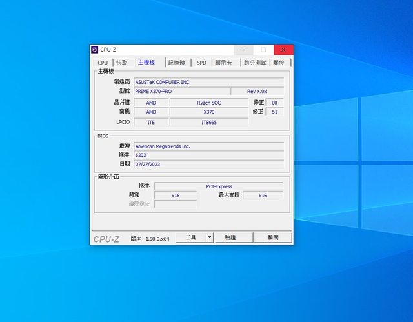Screen dimensions: 413x322
Task: Expand the dropdown arrow beside 工具
Action: [x=209, y=237]
